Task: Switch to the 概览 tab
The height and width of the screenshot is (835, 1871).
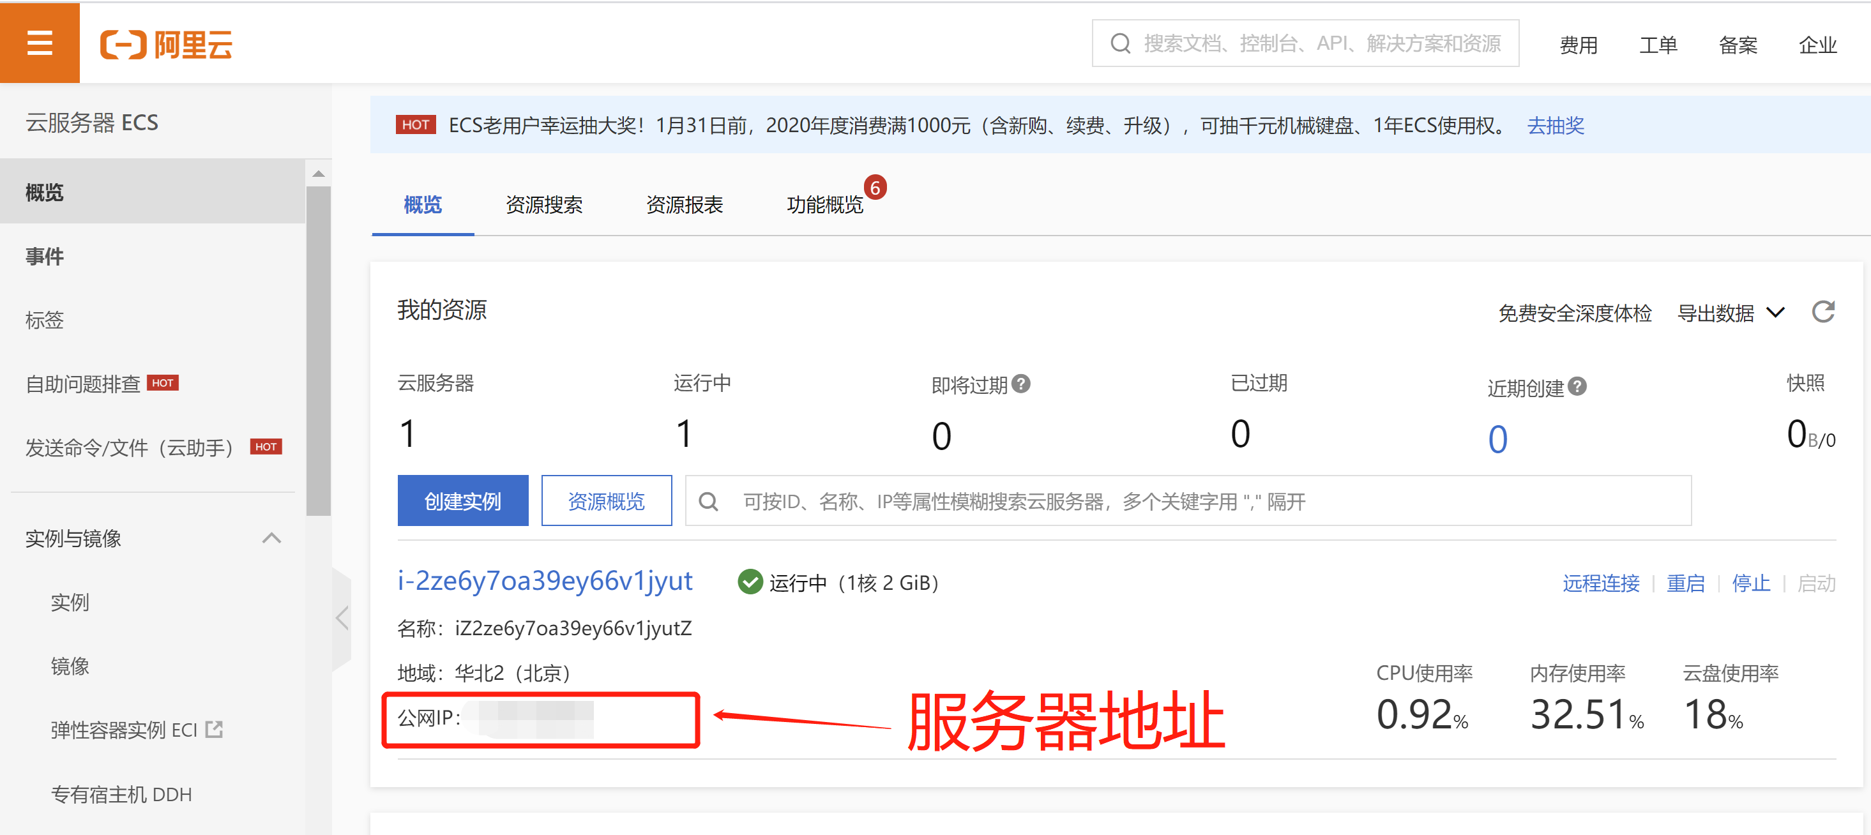Action: pyautogui.click(x=423, y=205)
